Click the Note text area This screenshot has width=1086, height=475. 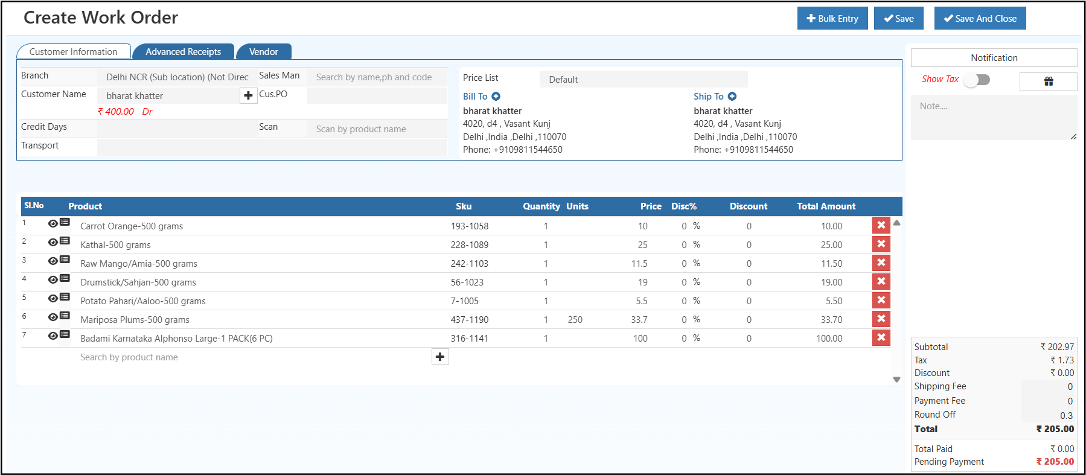click(994, 118)
